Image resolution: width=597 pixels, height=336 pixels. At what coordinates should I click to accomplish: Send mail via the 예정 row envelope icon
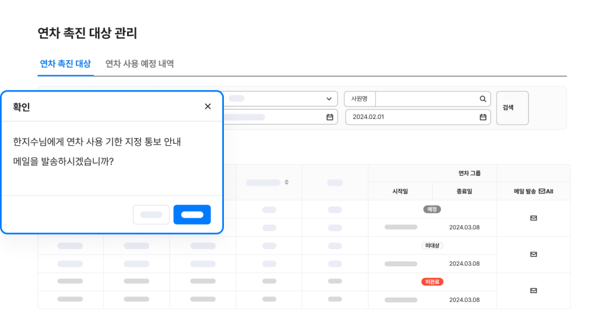click(x=533, y=218)
